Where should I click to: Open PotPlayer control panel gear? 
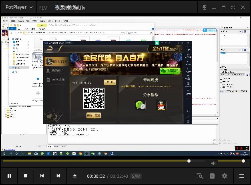pos(225,176)
